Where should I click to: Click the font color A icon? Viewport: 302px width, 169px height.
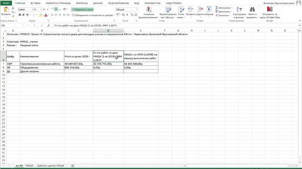coord(46,15)
